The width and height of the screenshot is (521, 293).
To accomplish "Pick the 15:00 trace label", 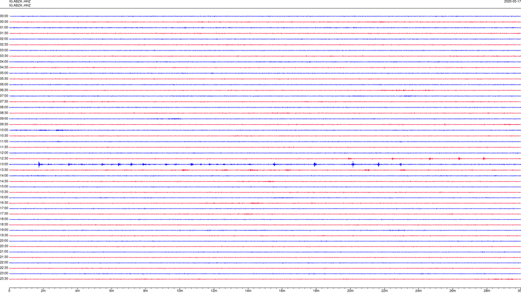I will pos(4,187).
